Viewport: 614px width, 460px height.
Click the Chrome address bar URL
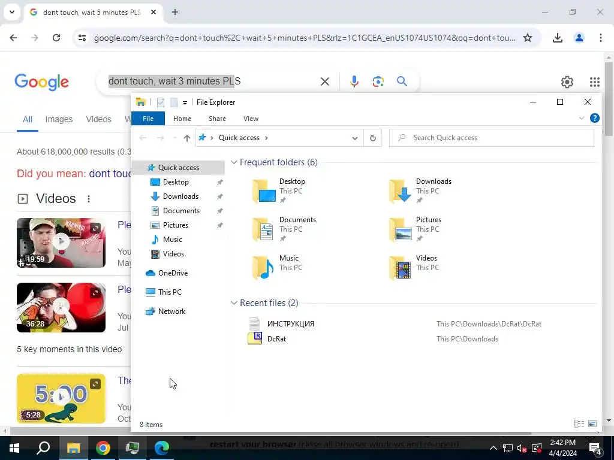(305, 38)
